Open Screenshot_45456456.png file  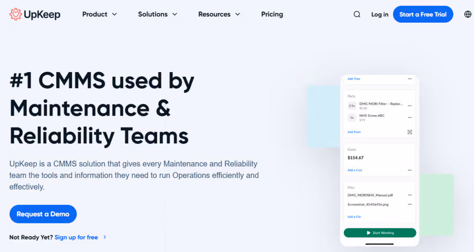368,204
